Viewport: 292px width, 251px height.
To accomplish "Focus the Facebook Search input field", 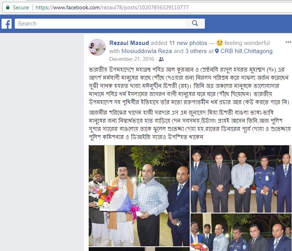I will tap(100, 24).
